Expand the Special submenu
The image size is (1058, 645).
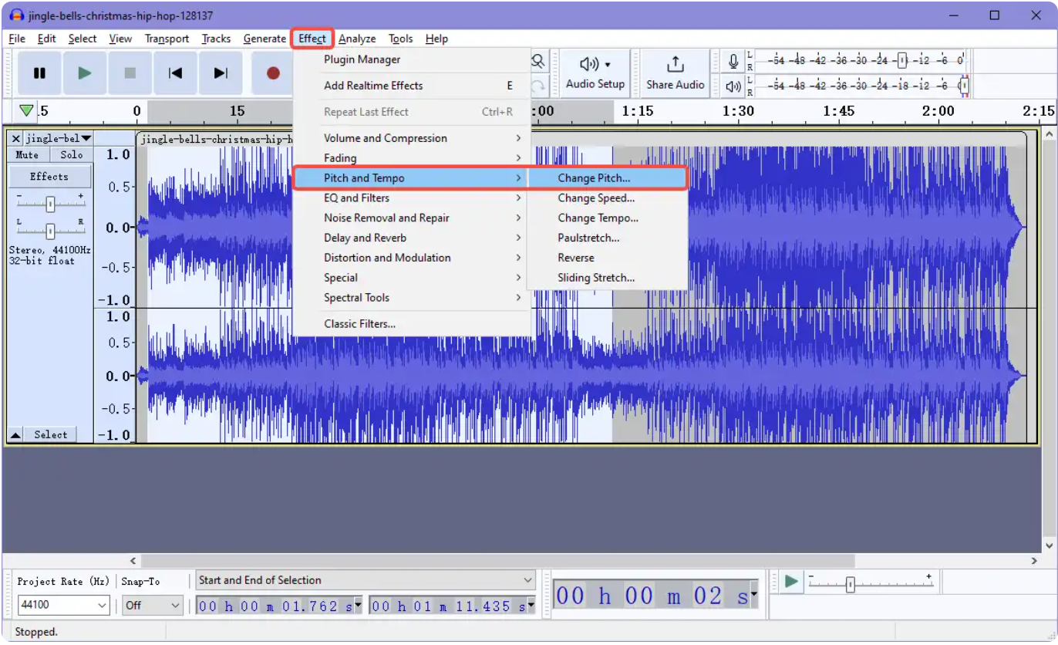(x=413, y=279)
